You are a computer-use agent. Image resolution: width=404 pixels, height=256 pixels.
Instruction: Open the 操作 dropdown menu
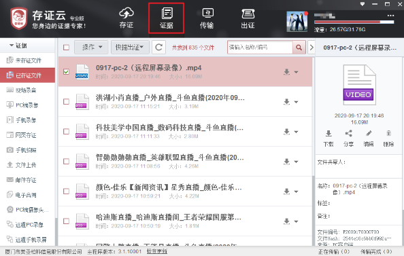pyautogui.click(x=91, y=48)
